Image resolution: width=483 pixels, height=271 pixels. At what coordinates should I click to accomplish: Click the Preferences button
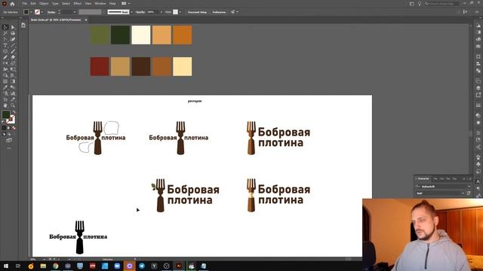pos(219,12)
